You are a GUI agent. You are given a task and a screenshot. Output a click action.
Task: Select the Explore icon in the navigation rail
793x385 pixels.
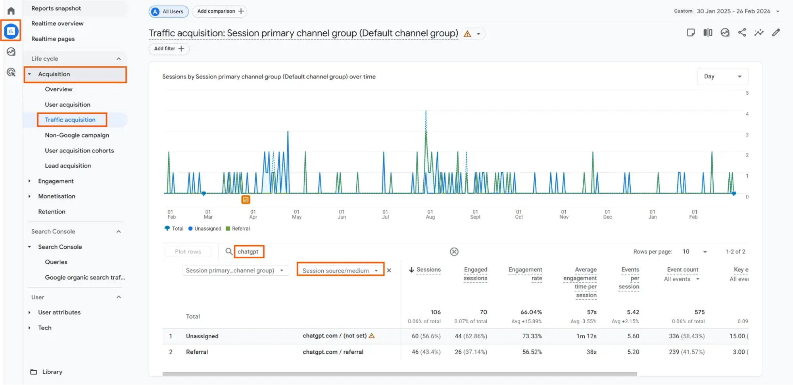click(11, 51)
